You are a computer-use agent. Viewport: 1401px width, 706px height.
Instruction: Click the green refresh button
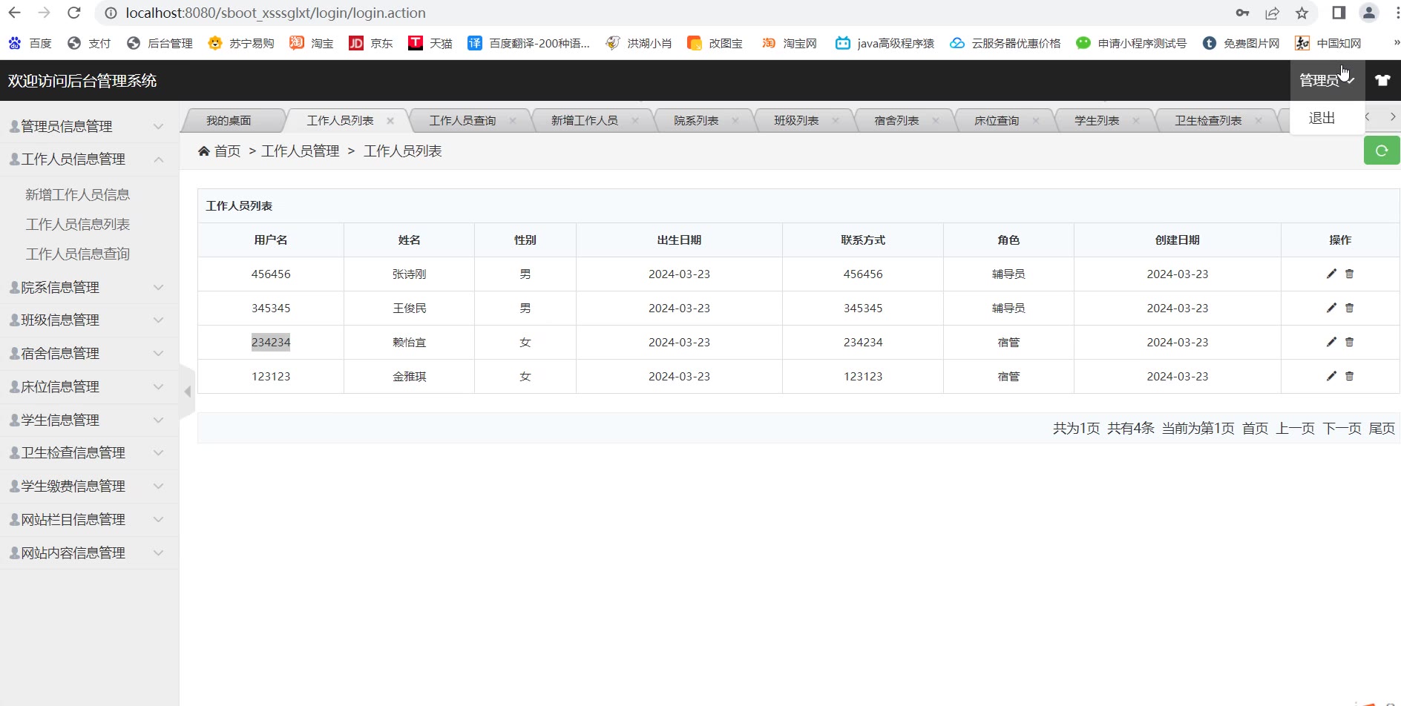click(1382, 151)
